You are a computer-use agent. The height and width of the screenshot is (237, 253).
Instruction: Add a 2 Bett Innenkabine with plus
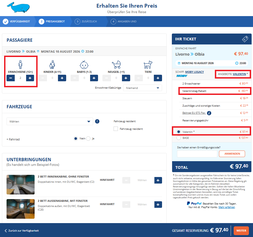click(x=158, y=180)
